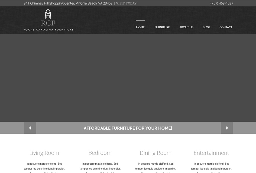Navigate to the ABOUT US page
The height and width of the screenshot is (173, 256).
[186, 27]
